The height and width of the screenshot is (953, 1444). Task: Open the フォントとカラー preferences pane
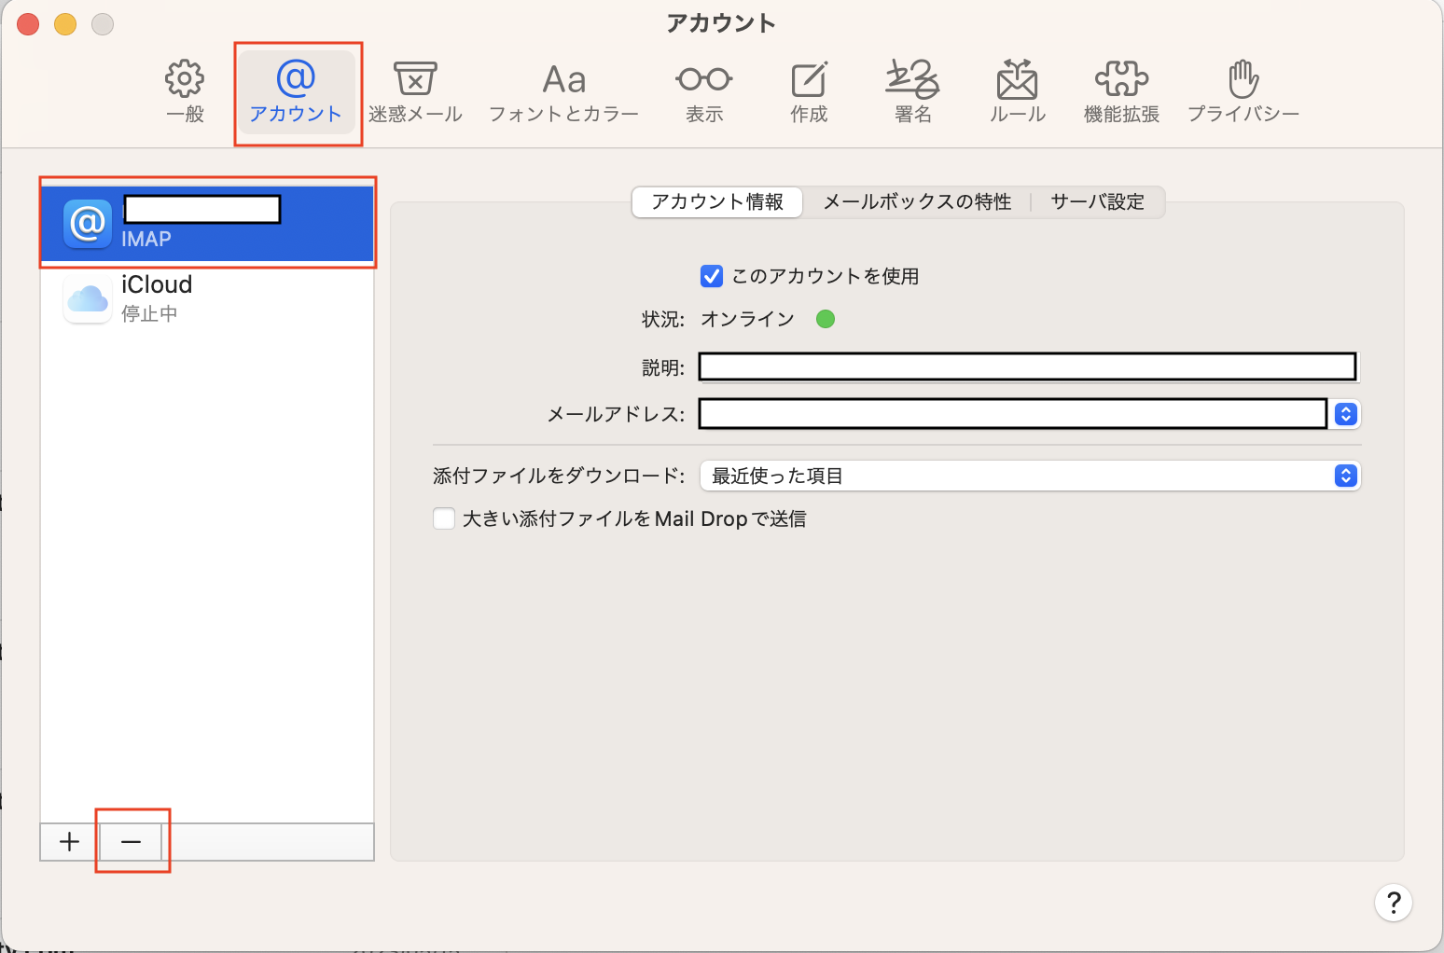(x=563, y=92)
